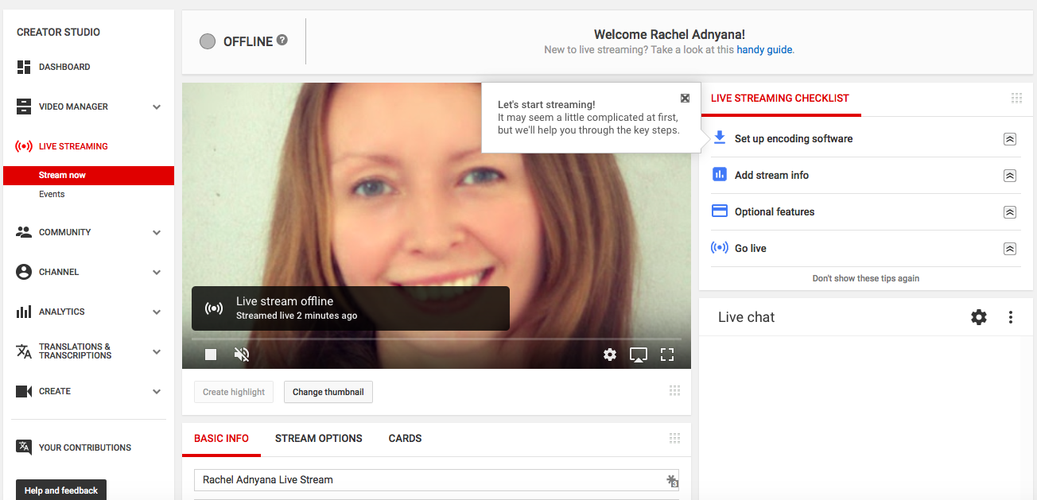Collapse Set up encoding software item

pyautogui.click(x=1009, y=138)
